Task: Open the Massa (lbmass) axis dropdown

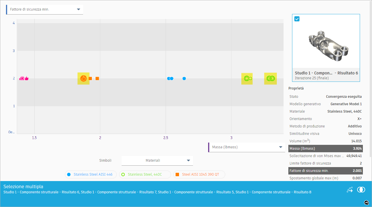Action: (x=280, y=147)
